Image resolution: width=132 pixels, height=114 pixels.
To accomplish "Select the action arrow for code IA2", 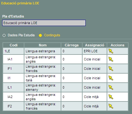I will click(x=111, y=97).
